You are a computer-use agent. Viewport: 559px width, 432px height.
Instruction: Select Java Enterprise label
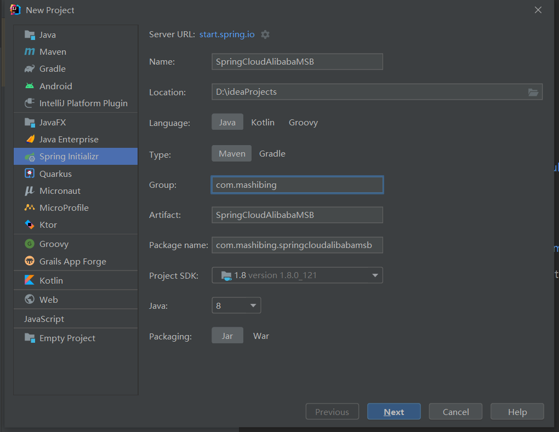click(x=69, y=139)
